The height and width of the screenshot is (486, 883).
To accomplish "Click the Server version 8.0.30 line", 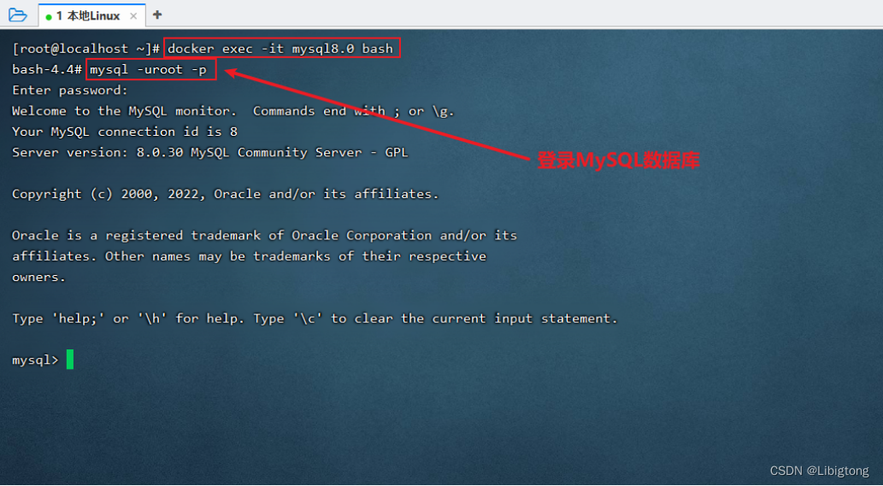I will pyautogui.click(x=209, y=152).
